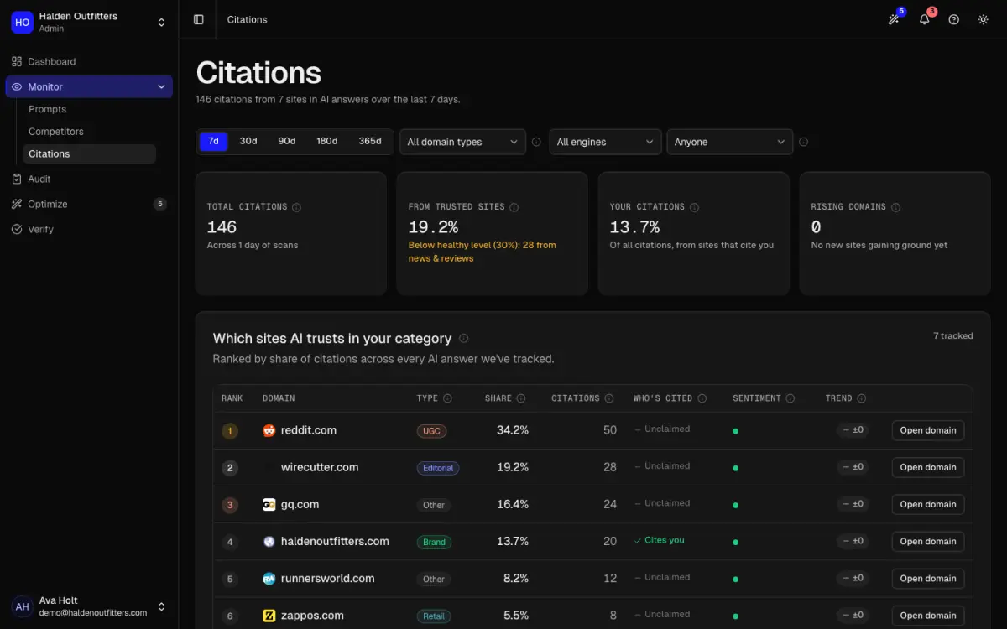Open the Citations sidebar item
Screen dimensions: 1007x629
pyautogui.click(x=89, y=153)
